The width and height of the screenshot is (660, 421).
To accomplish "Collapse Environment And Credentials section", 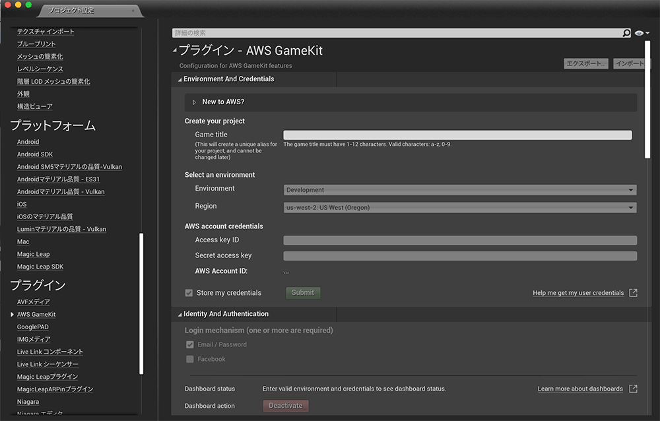I will pyautogui.click(x=180, y=79).
